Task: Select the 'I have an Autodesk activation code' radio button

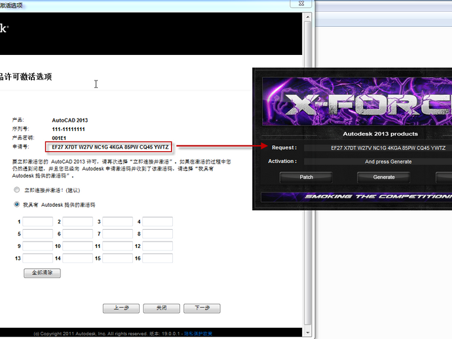Action: coord(17,204)
